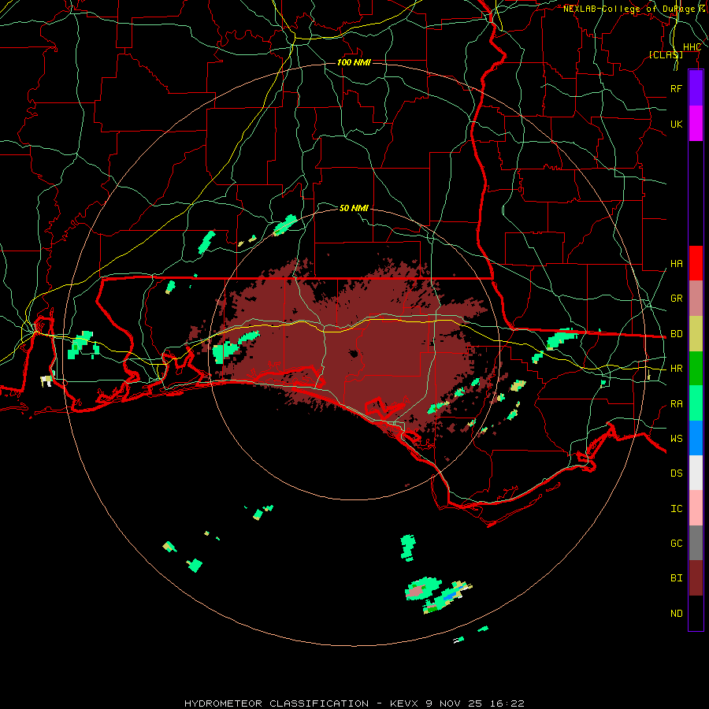Click the 'BI' legend label
Image resolution: width=709 pixels, height=709 pixels.
tap(676, 578)
